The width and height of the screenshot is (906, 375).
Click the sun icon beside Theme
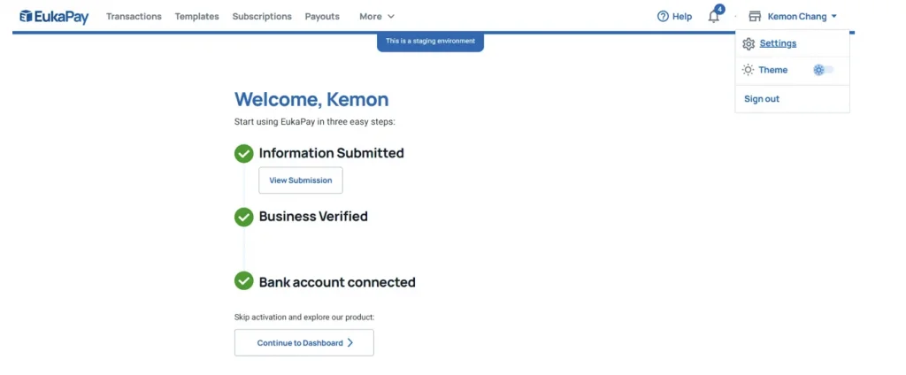tap(749, 70)
